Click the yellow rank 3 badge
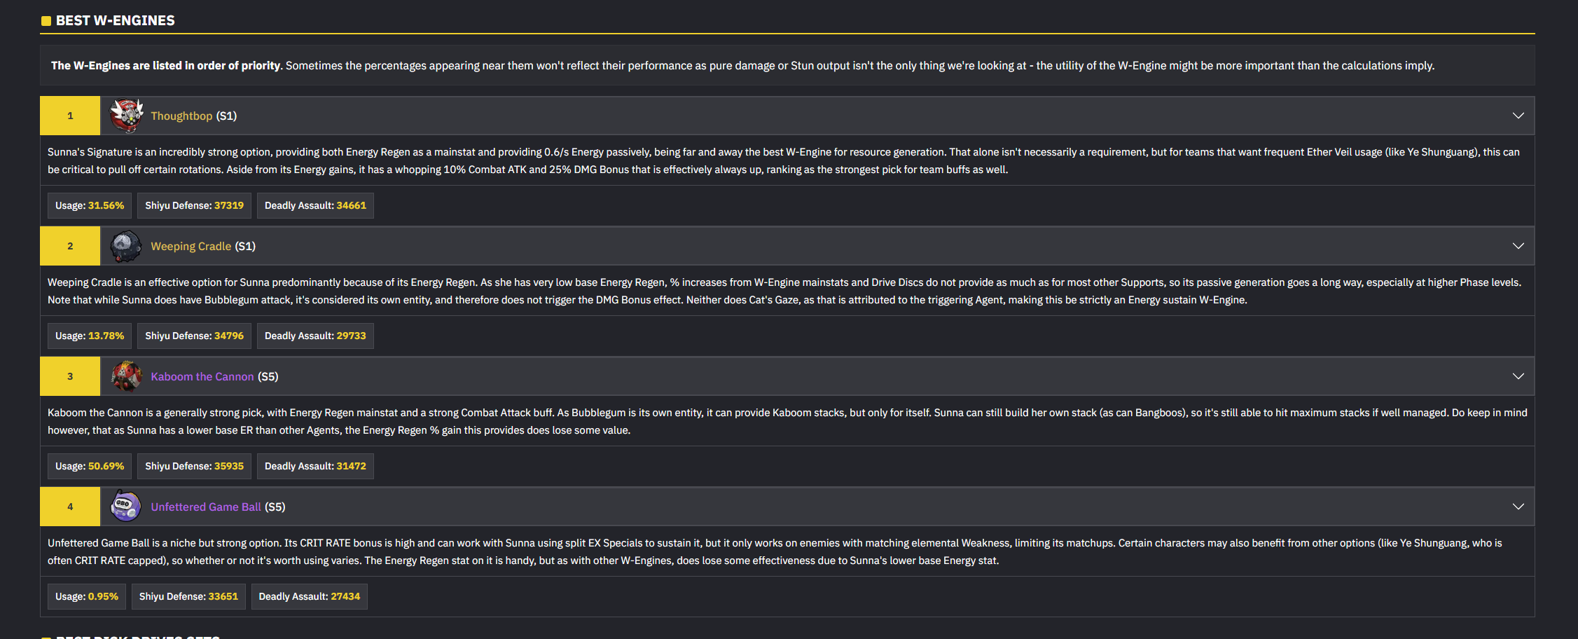This screenshot has width=1578, height=639. [70, 376]
